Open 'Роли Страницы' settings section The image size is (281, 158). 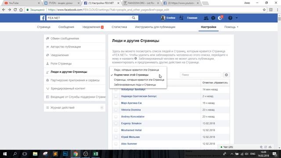click(x=75, y=64)
